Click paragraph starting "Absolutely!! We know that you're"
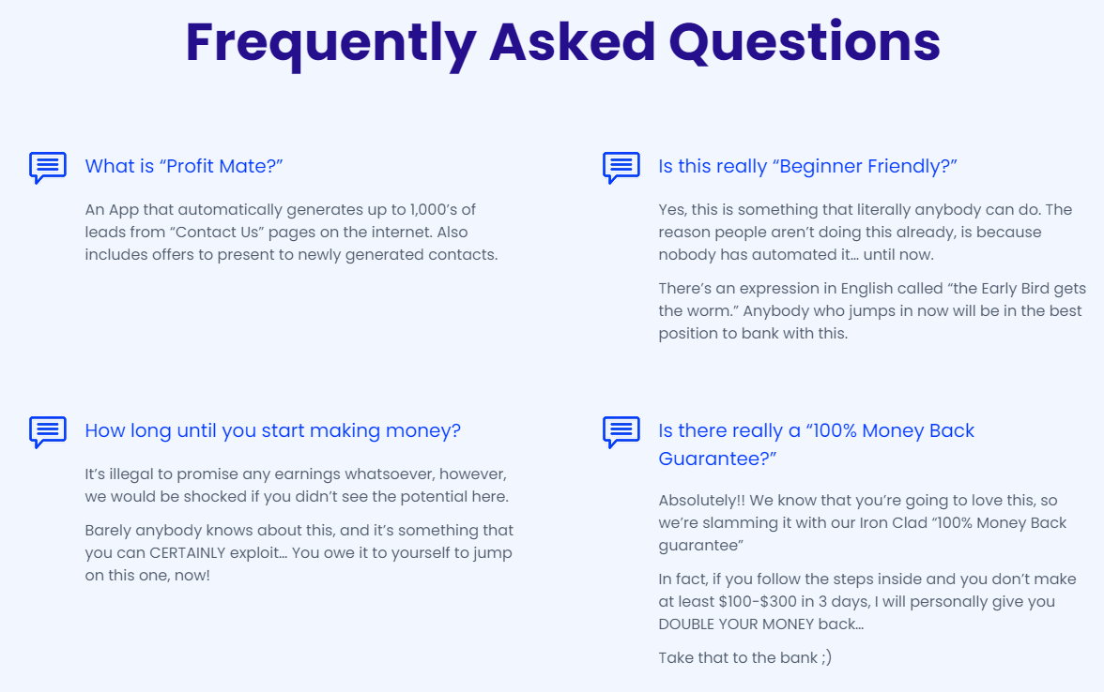The height and width of the screenshot is (692, 1104). click(862, 522)
